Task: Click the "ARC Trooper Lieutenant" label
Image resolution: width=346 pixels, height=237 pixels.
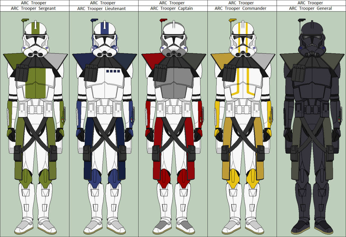Action: point(102,9)
